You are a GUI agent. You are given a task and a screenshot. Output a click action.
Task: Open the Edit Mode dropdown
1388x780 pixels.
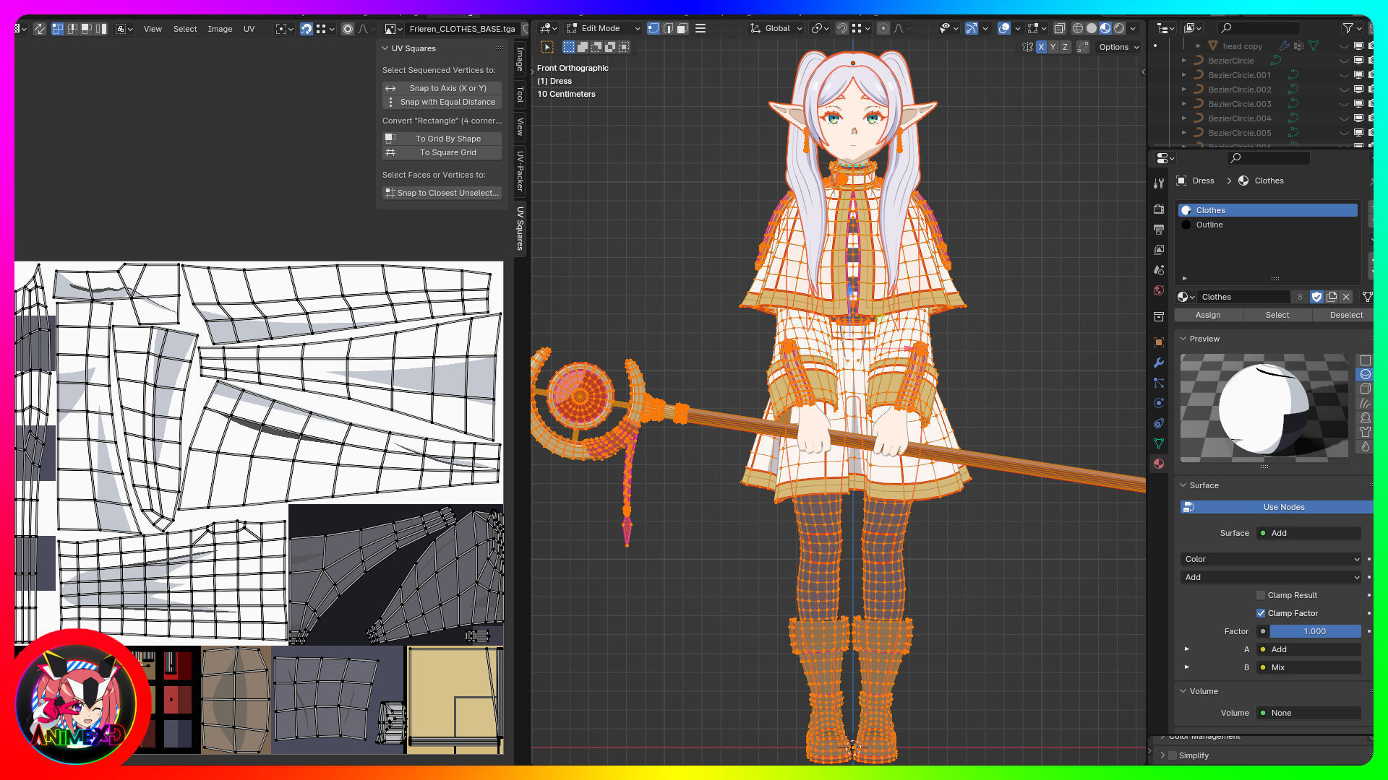click(x=604, y=28)
